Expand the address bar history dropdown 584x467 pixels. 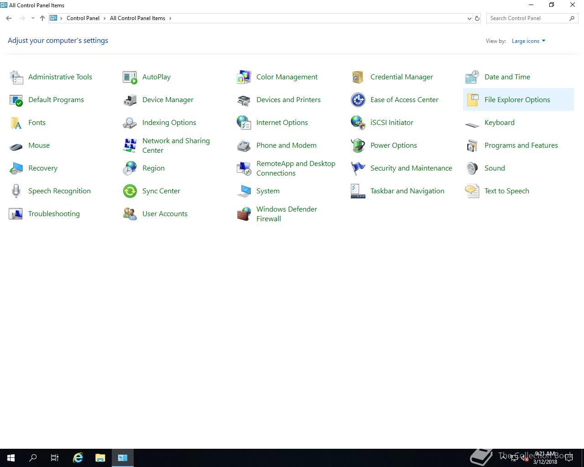469,18
